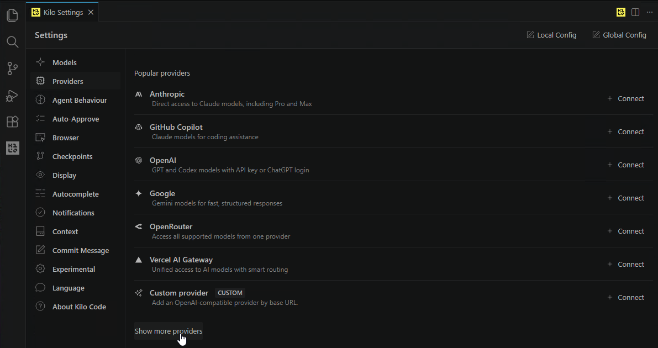The height and width of the screenshot is (348, 658).
Task: Click the Anthropic logo icon
Action: tap(139, 94)
